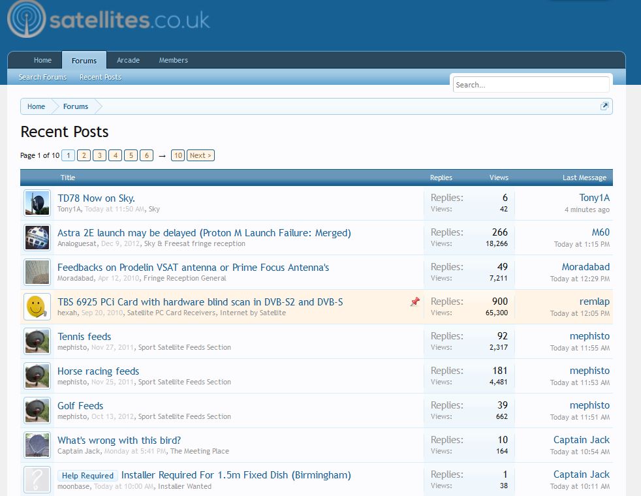641x496 pixels.
Task: Click author name 'Analoguesat' under Astra thread
Action: (x=77, y=243)
